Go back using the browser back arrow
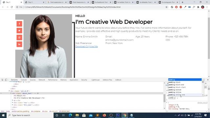The width and height of the screenshot is (210, 118). pyautogui.click(x=3, y=7)
